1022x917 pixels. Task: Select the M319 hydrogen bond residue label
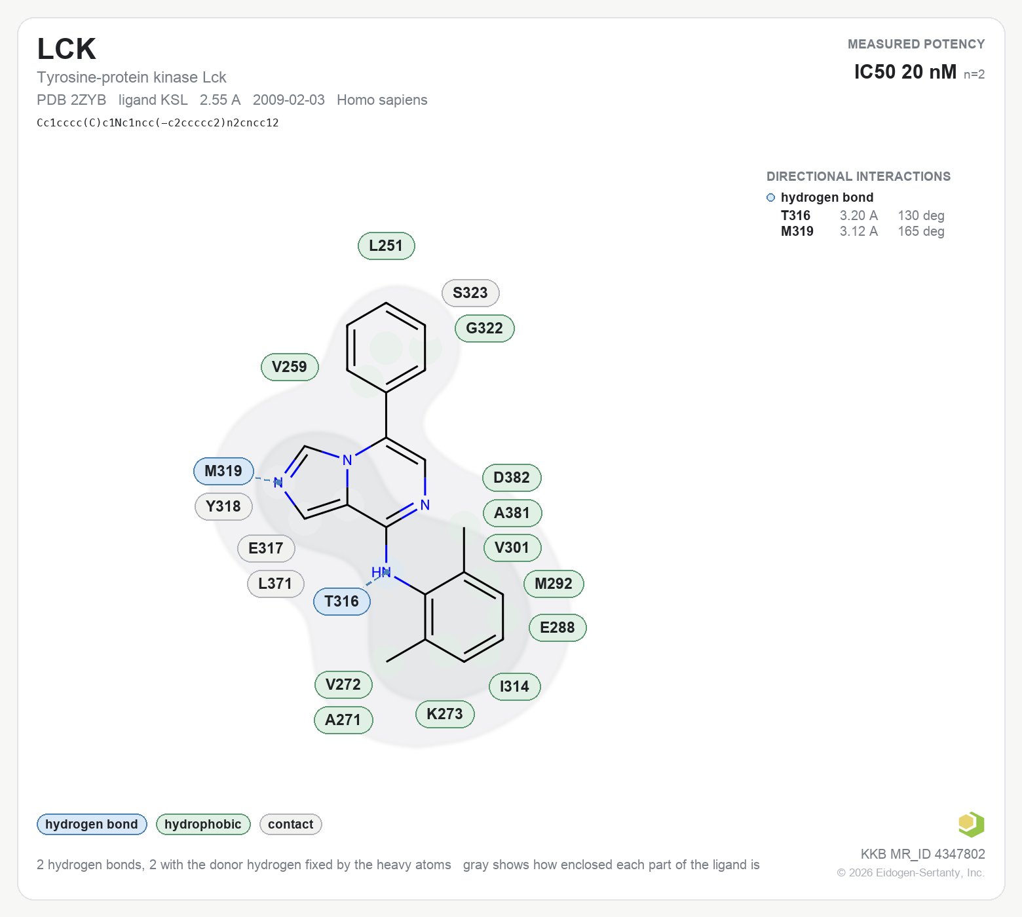tap(223, 471)
